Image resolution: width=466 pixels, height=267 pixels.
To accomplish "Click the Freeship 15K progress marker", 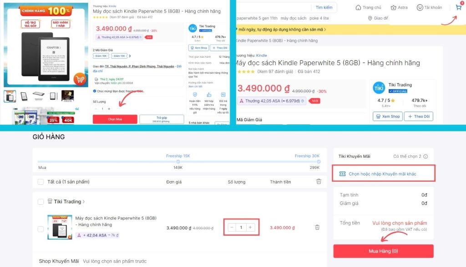I will [x=178, y=161].
